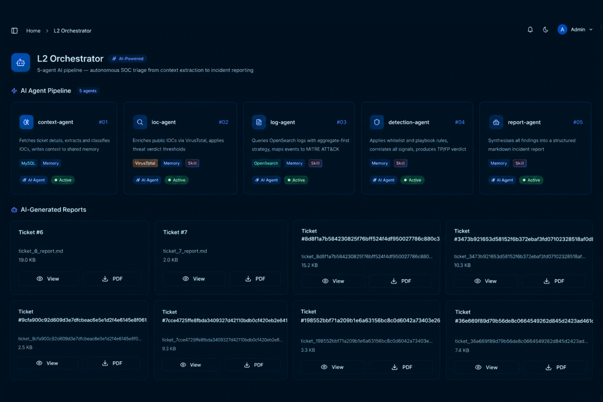Click the OpenSearch tag on log-agent
This screenshot has width=603, height=402.
[266, 163]
